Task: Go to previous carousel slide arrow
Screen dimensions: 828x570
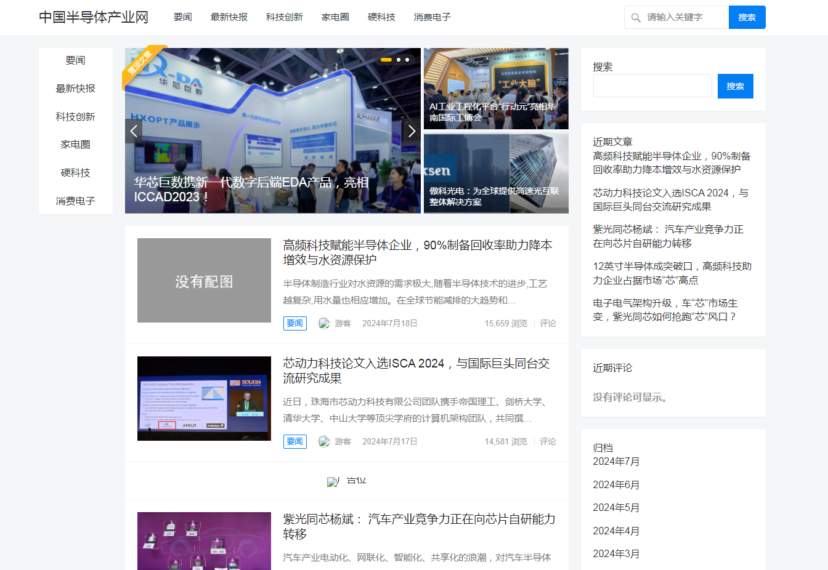Action: coord(134,130)
